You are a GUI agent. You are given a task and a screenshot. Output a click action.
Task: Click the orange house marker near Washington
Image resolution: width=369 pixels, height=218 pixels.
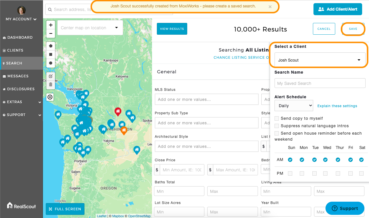click(x=124, y=130)
